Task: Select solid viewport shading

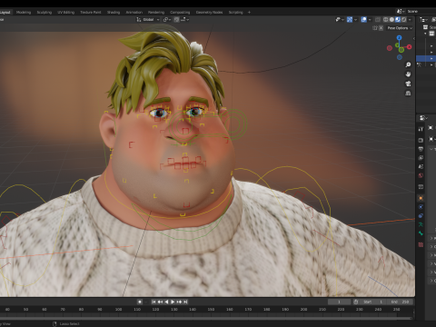Action: (x=391, y=19)
